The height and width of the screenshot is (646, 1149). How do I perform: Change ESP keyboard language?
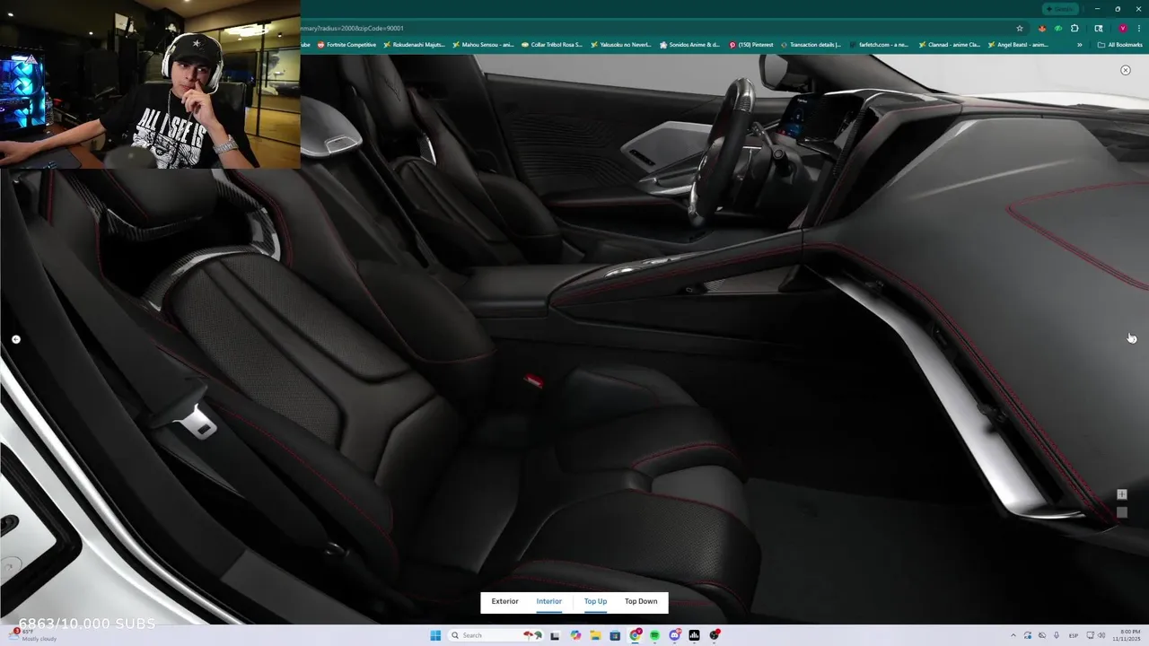click(x=1074, y=635)
